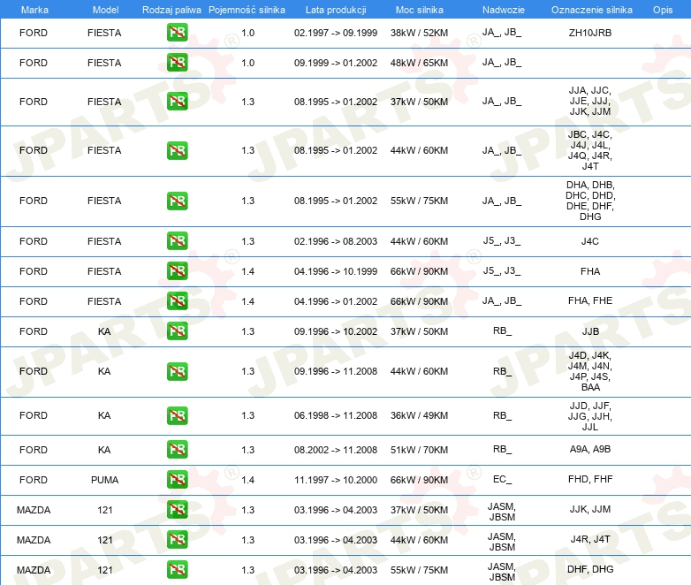Viewport: 691px width, 585px height.
Task: Select the 06.1998 -> 11.2008 date cell
Action: [x=336, y=415]
